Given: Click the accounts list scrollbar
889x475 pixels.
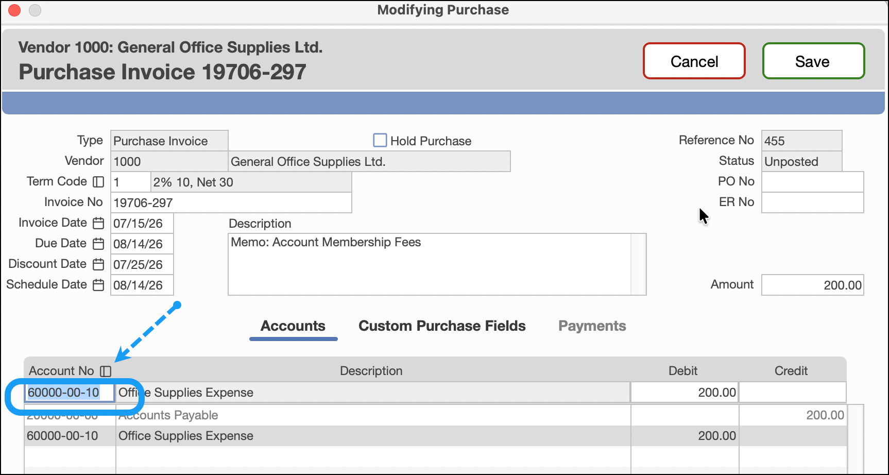Looking at the screenshot, I should click(x=856, y=439).
